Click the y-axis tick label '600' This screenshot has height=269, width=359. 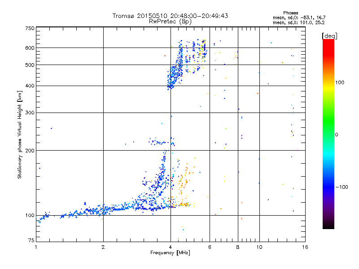click(x=30, y=48)
